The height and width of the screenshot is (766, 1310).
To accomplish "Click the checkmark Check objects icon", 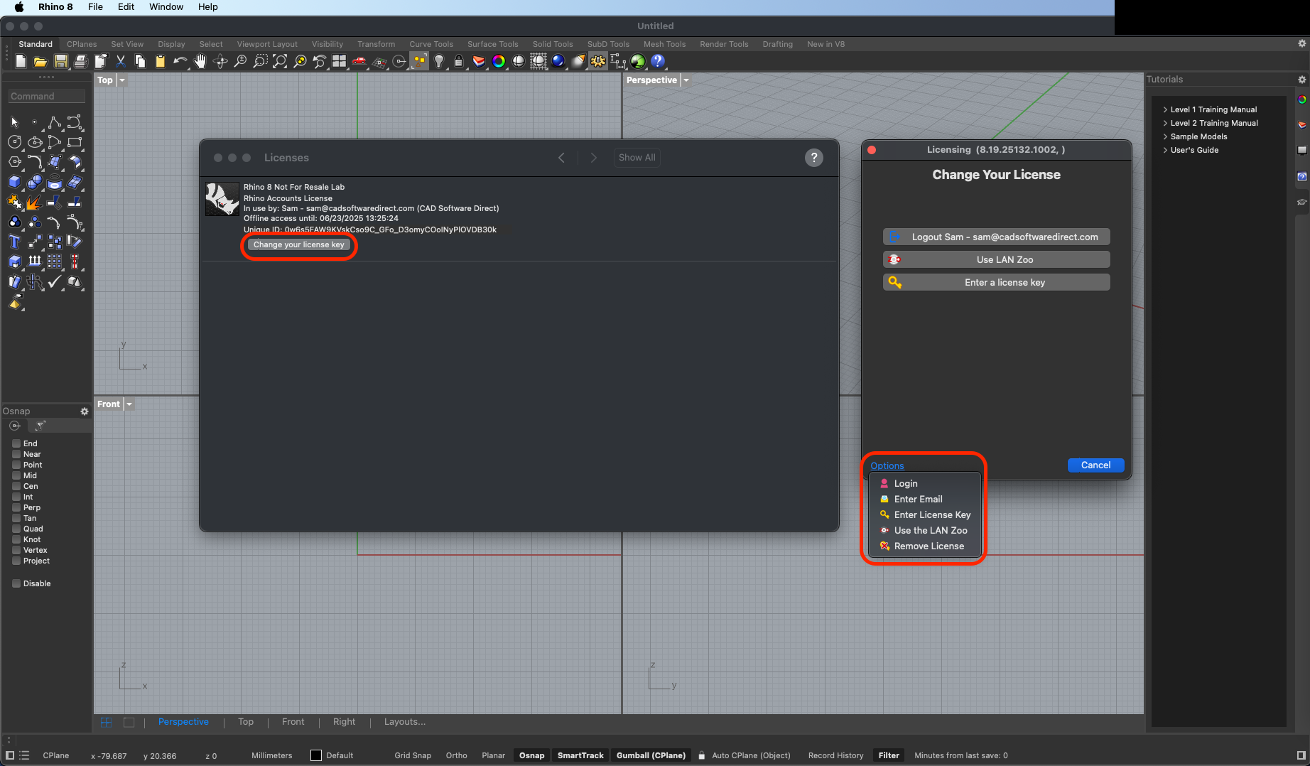I will click(55, 282).
